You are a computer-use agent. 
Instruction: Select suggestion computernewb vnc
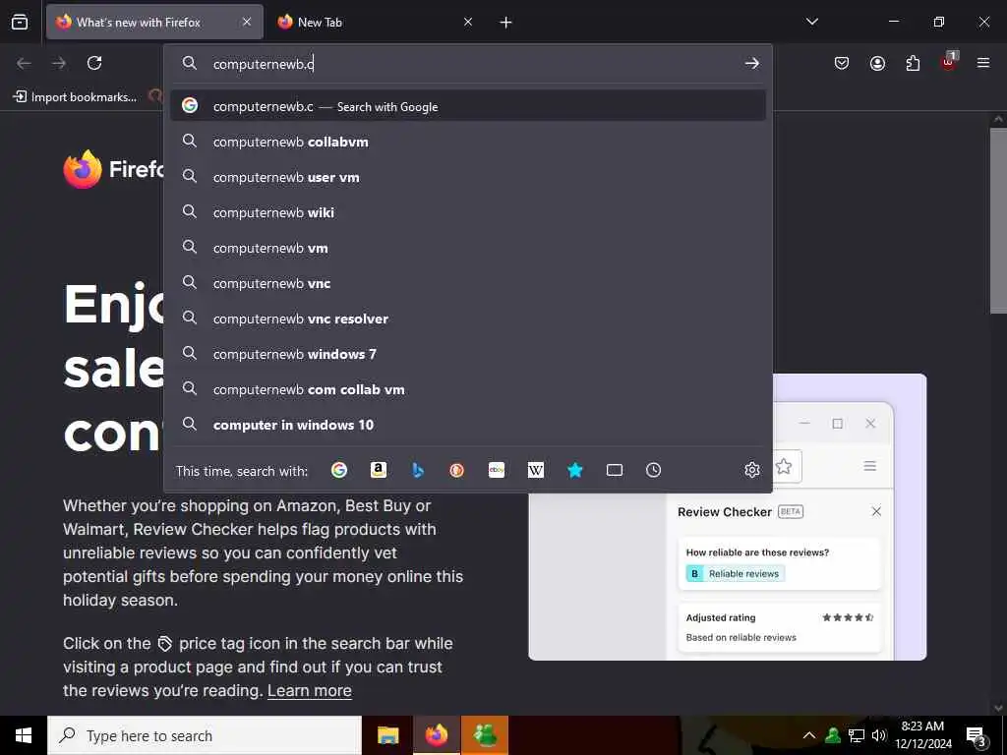click(x=468, y=282)
